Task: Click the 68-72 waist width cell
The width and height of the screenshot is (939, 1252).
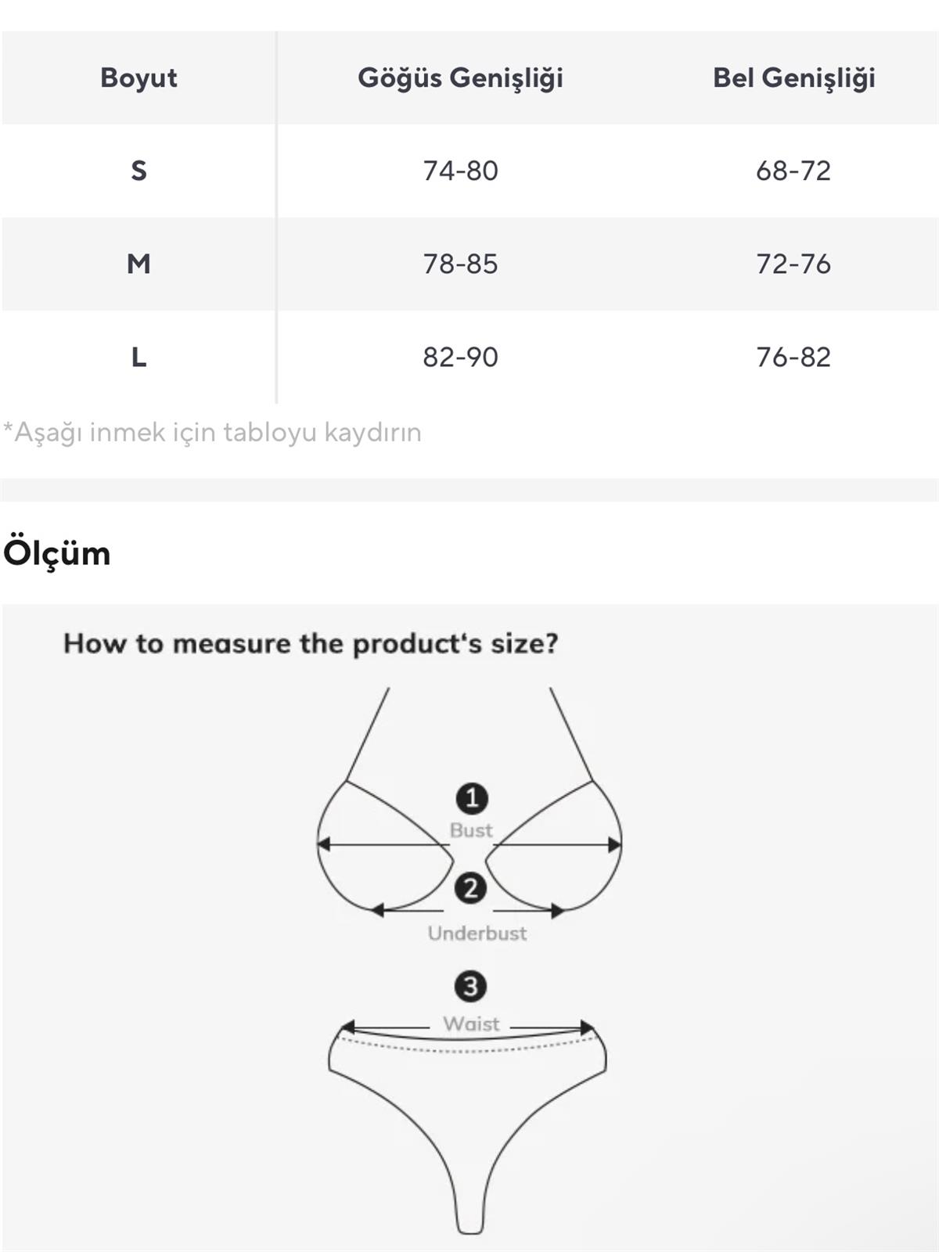Action: click(793, 171)
